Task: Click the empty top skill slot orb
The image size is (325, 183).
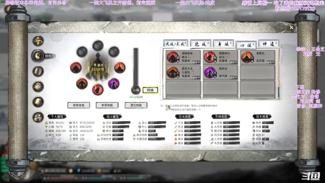Action: (x=98, y=45)
